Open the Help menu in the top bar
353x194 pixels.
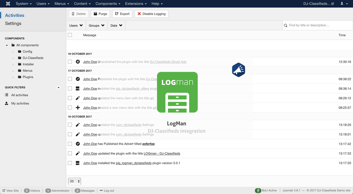(x=157, y=4)
